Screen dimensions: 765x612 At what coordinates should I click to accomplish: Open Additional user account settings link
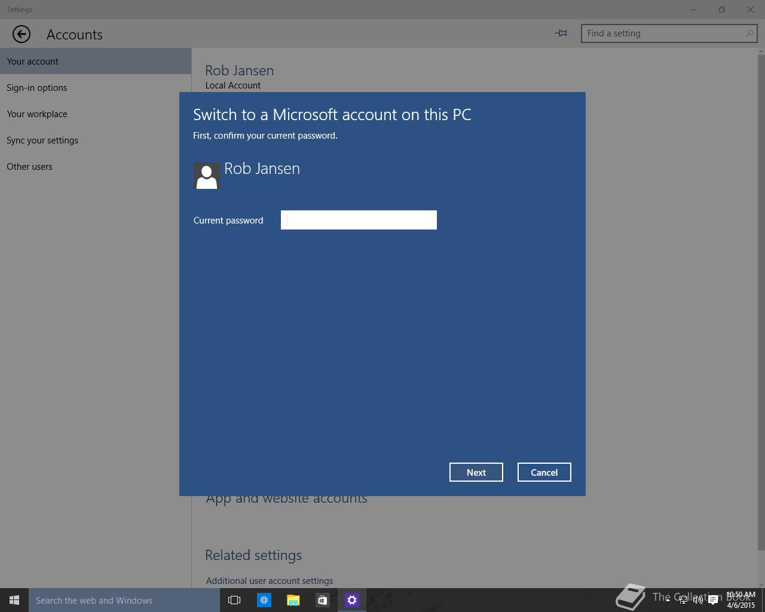[270, 580]
